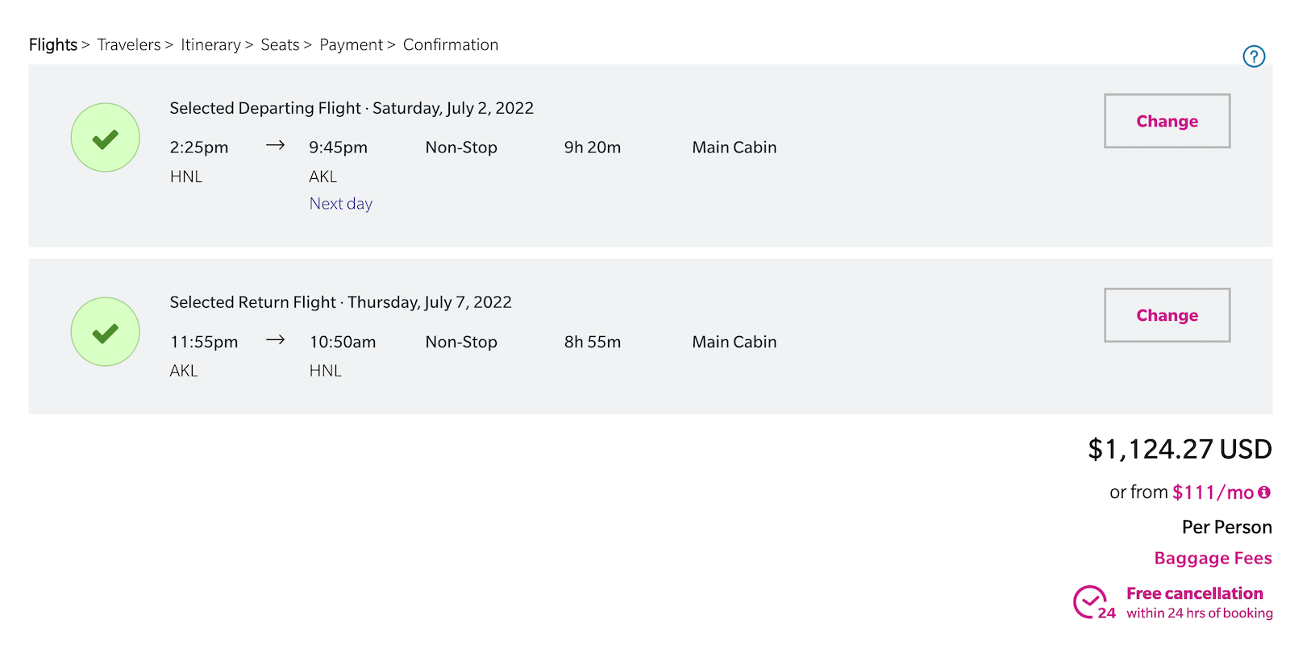Click the $1,124.27 USD total price

pos(1180,449)
